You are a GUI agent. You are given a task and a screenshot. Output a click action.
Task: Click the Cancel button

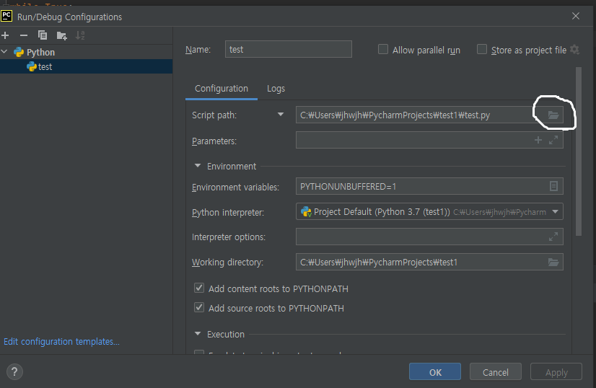(x=495, y=371)
